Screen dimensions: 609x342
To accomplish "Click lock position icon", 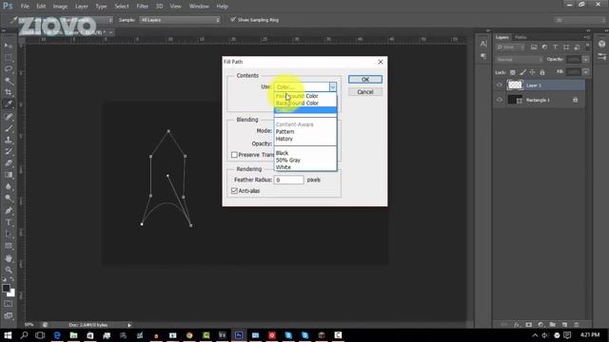I will (x=533, y=72).
